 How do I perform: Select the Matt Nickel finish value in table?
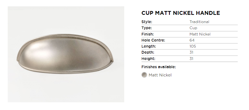click(x=200, y=34)
